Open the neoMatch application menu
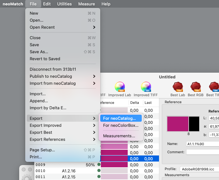Image resolution: width=219 pixels, height=180 pixels. pyautogui.click(x=13, y=4)
